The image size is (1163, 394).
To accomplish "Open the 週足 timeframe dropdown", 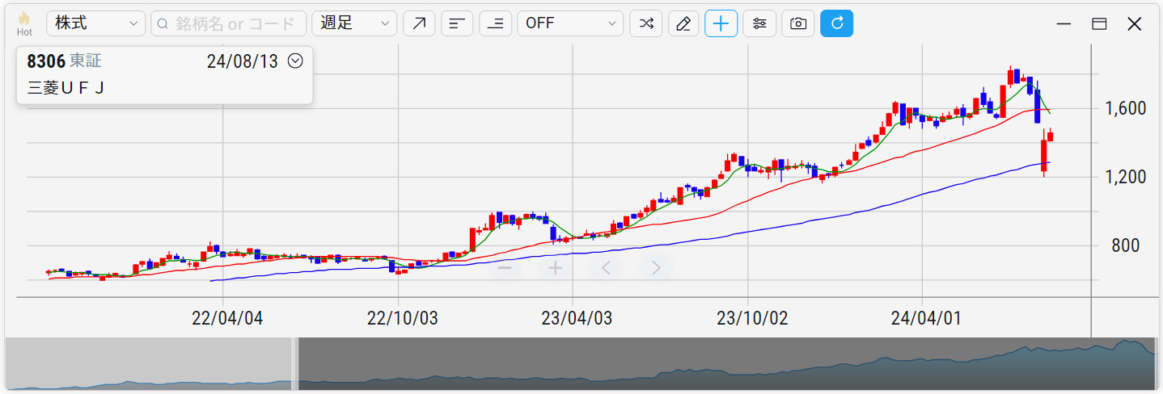I will coord(354,23).
